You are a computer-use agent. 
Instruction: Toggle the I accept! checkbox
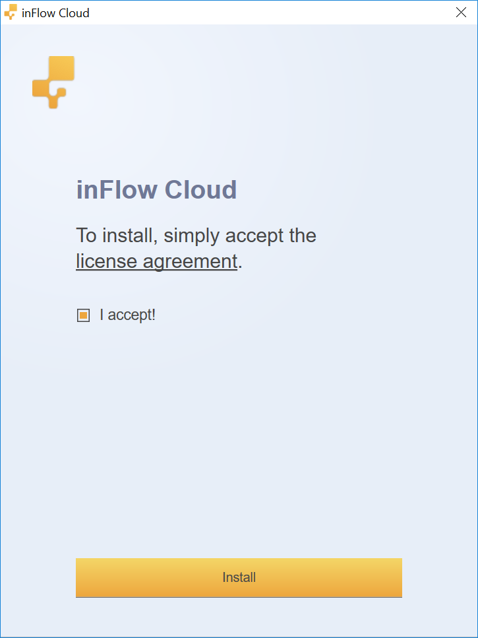click(83, 315)
